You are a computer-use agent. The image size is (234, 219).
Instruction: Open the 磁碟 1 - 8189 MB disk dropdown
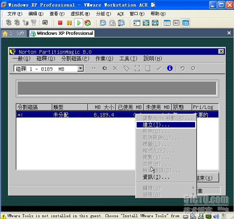[80, 69]
